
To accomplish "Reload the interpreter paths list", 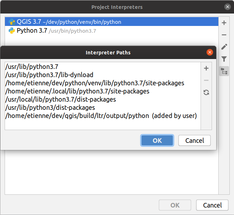I will click(x=206, y=92).
